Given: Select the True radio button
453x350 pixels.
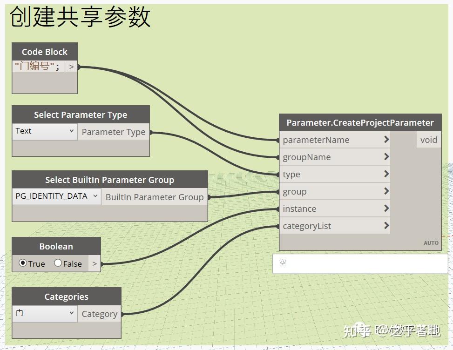Looking at the screenshot, I should coord(22,263).
